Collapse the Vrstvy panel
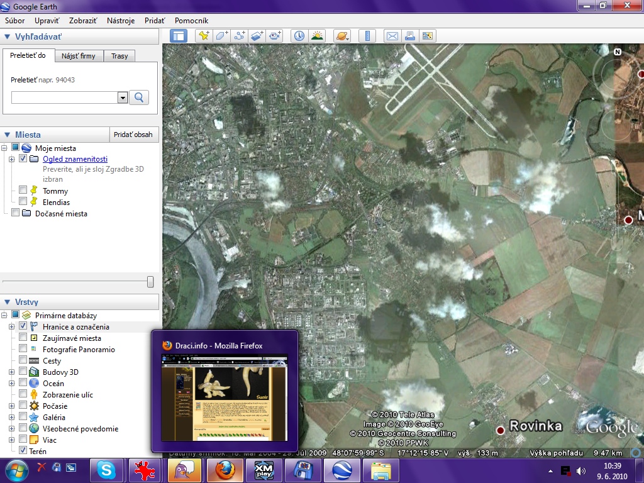Viewport: 644px width, 483px height. click(x=7, y=303)
